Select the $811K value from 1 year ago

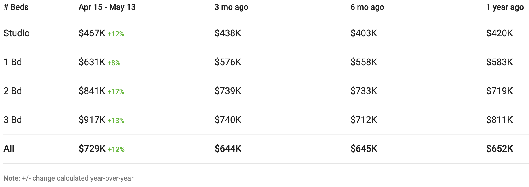(x=500, y=120)
